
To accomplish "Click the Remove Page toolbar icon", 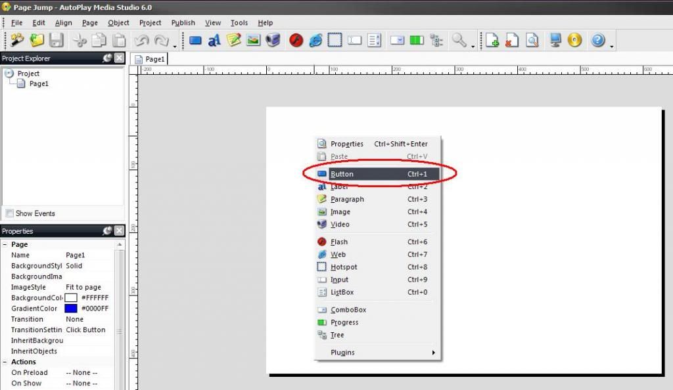I will click(x=512, y=41).
